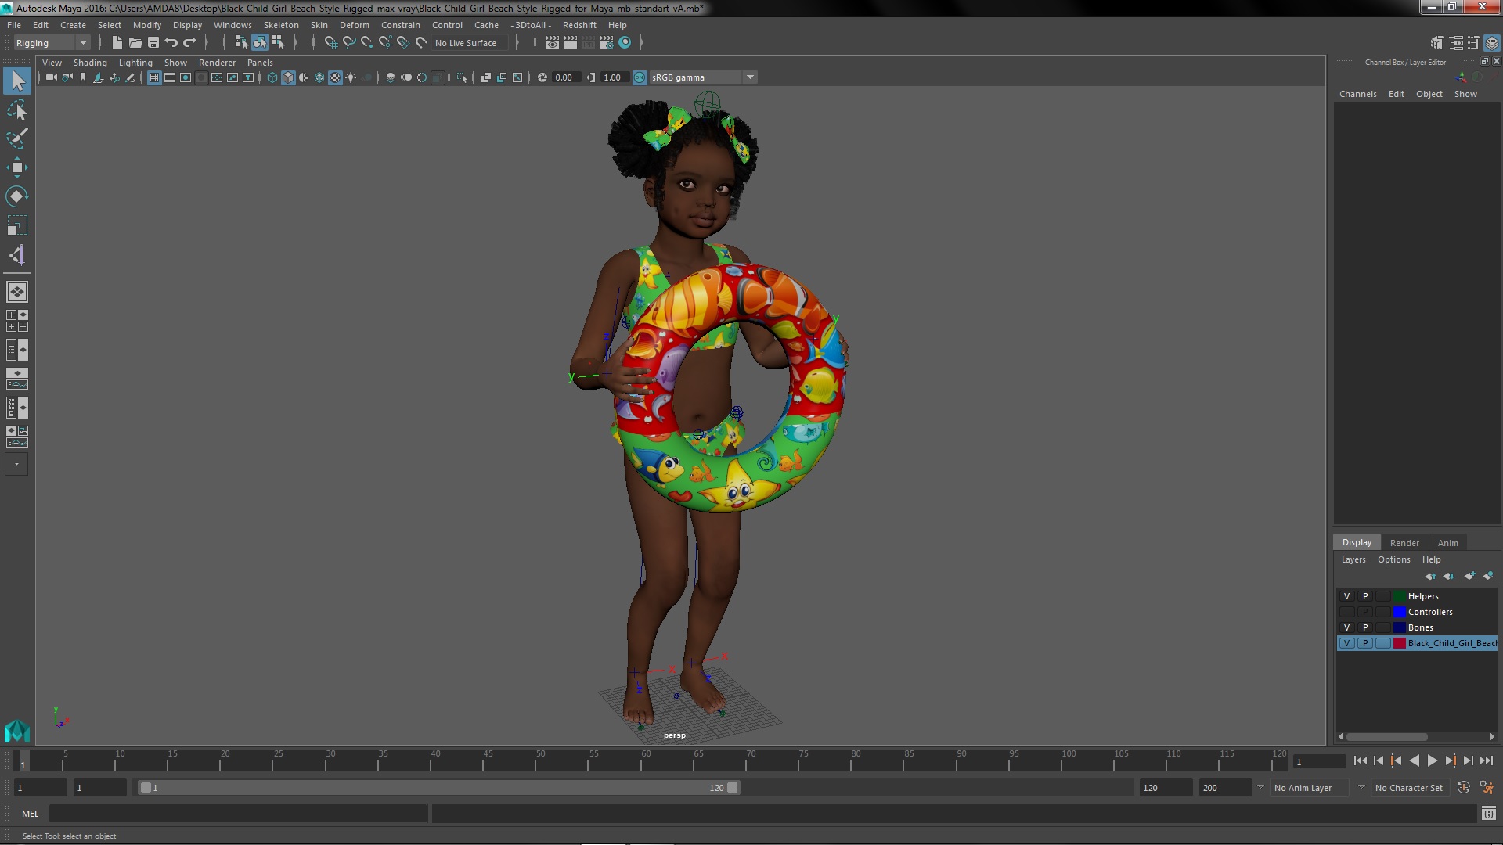Select the Rigging mode dropdown

tap(49, 42)
